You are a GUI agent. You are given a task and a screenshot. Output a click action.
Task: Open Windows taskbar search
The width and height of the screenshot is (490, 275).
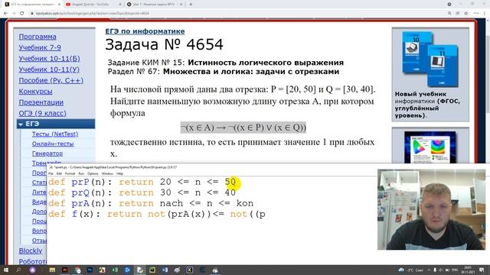click(x=18, y=270)
